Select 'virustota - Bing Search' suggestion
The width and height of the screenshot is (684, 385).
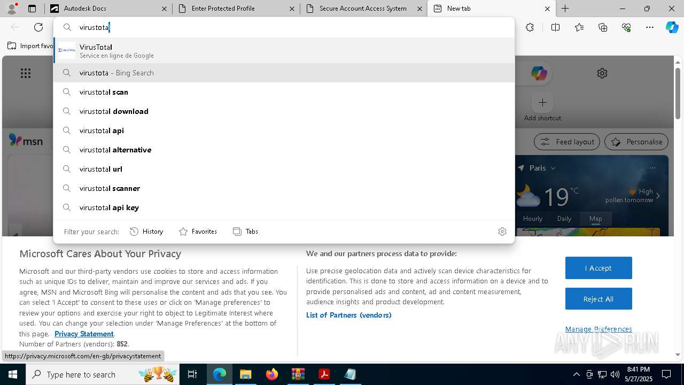[x=284, y=73]
